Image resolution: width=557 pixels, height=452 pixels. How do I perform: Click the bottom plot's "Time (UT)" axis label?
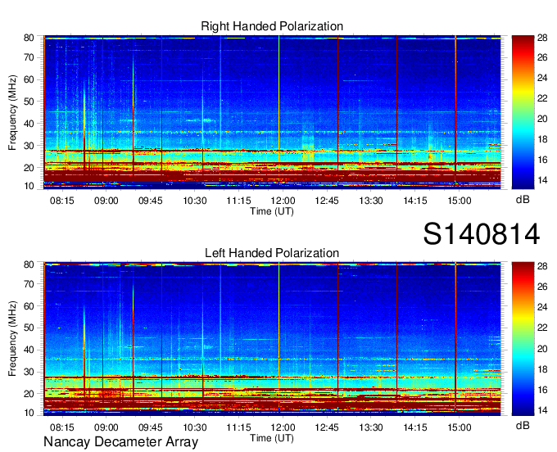click(272, 438)
